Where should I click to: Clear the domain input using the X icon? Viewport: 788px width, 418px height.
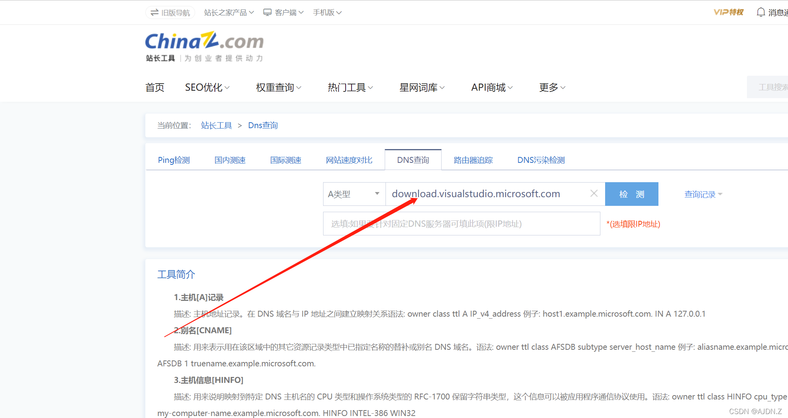[x=594, y=193]
